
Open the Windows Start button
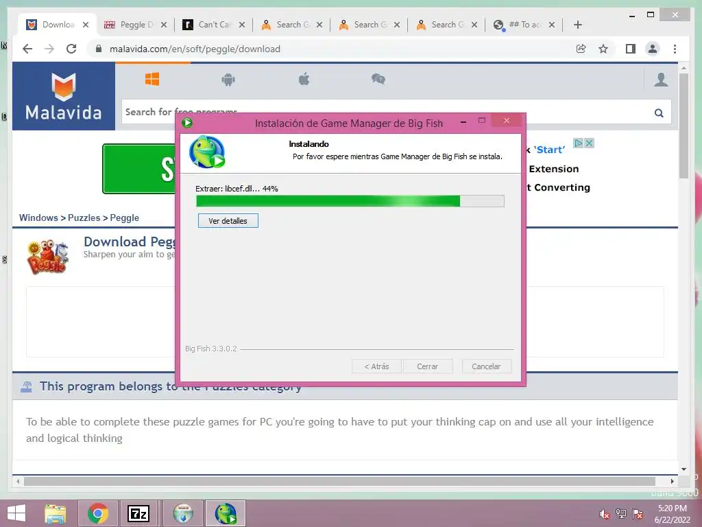(16, 513)
